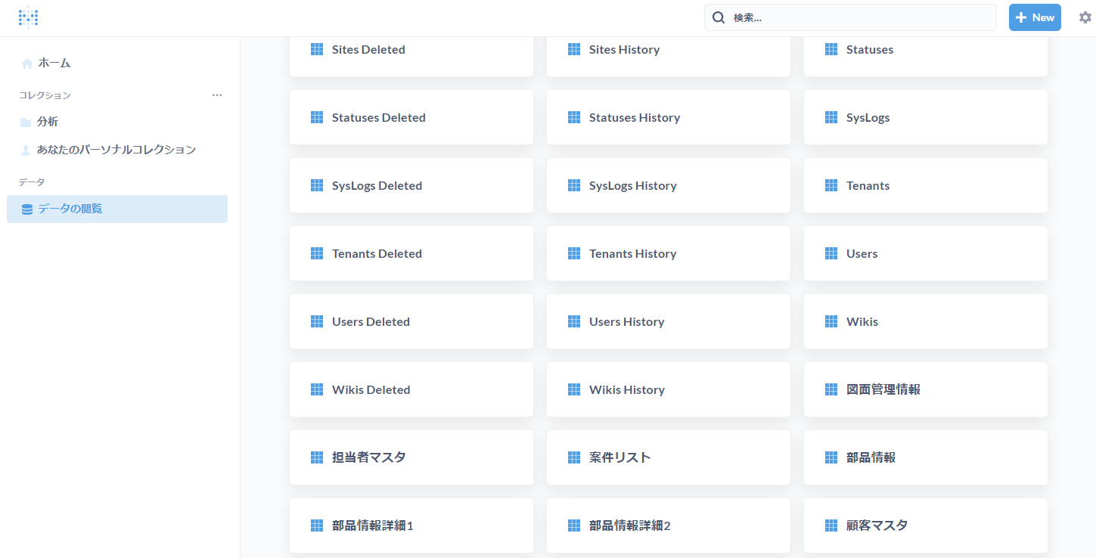Screen dimensions: 1096x558
Task: Go to ホーム in the sidebar
Action: [x=54, y=64]
